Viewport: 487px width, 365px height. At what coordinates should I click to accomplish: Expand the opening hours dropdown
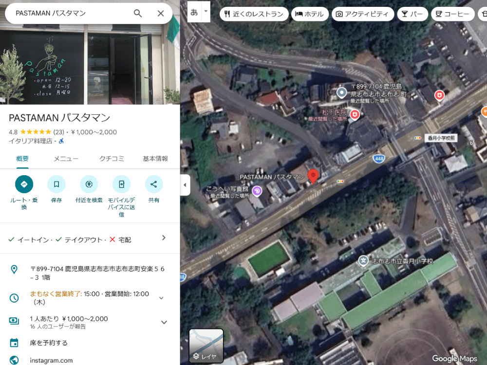click(162, 298)
